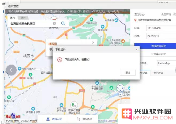Click the left arrow circle button
176x124 pixels.
tap(11, 70)
